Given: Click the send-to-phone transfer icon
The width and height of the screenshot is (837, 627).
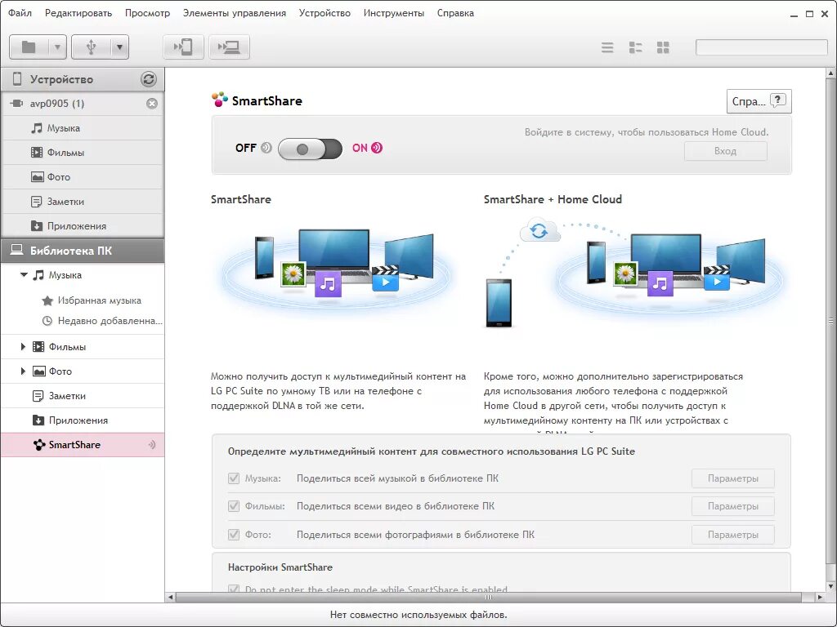Looking at the screenshot, I should 183,47.
